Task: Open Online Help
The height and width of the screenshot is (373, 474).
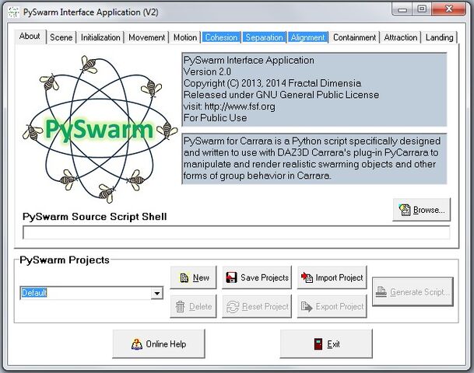Action: tap(159, 343)
